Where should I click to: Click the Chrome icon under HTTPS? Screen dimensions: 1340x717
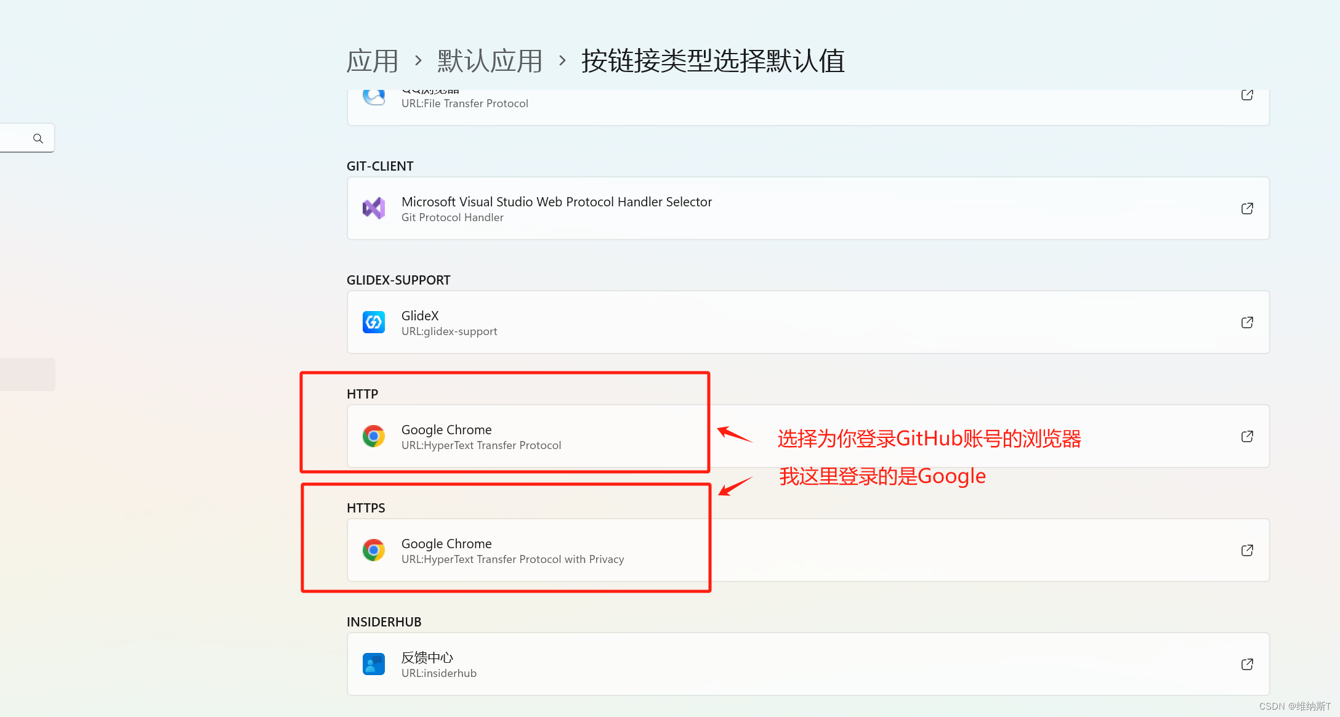click(374, 550)
